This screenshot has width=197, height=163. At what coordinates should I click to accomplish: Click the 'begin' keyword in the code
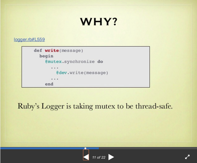point(46,56)
